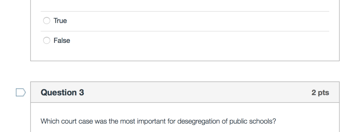
Task: Click the '2 pts' points label
Action: pyautogui.click(x=320, y=93)
